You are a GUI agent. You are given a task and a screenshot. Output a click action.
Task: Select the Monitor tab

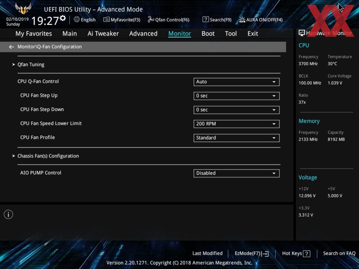(x=180, y=34)
